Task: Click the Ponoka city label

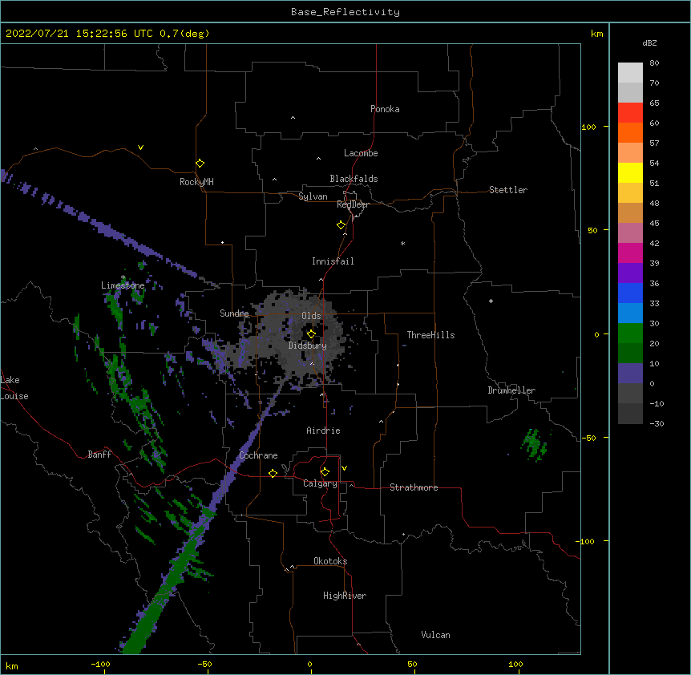Action: tap(385, 109)
